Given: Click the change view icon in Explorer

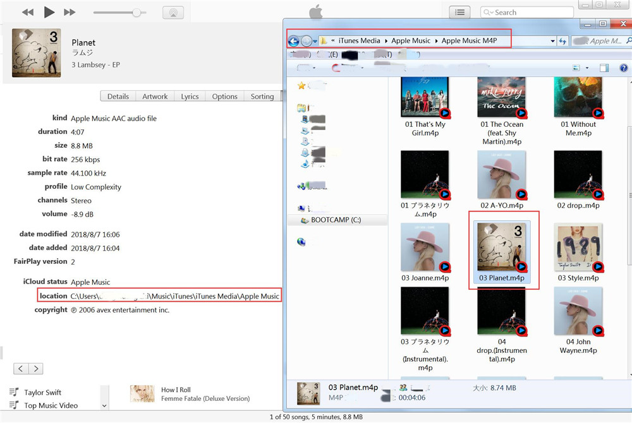Looking at the screenshot, I should (576, 68).
